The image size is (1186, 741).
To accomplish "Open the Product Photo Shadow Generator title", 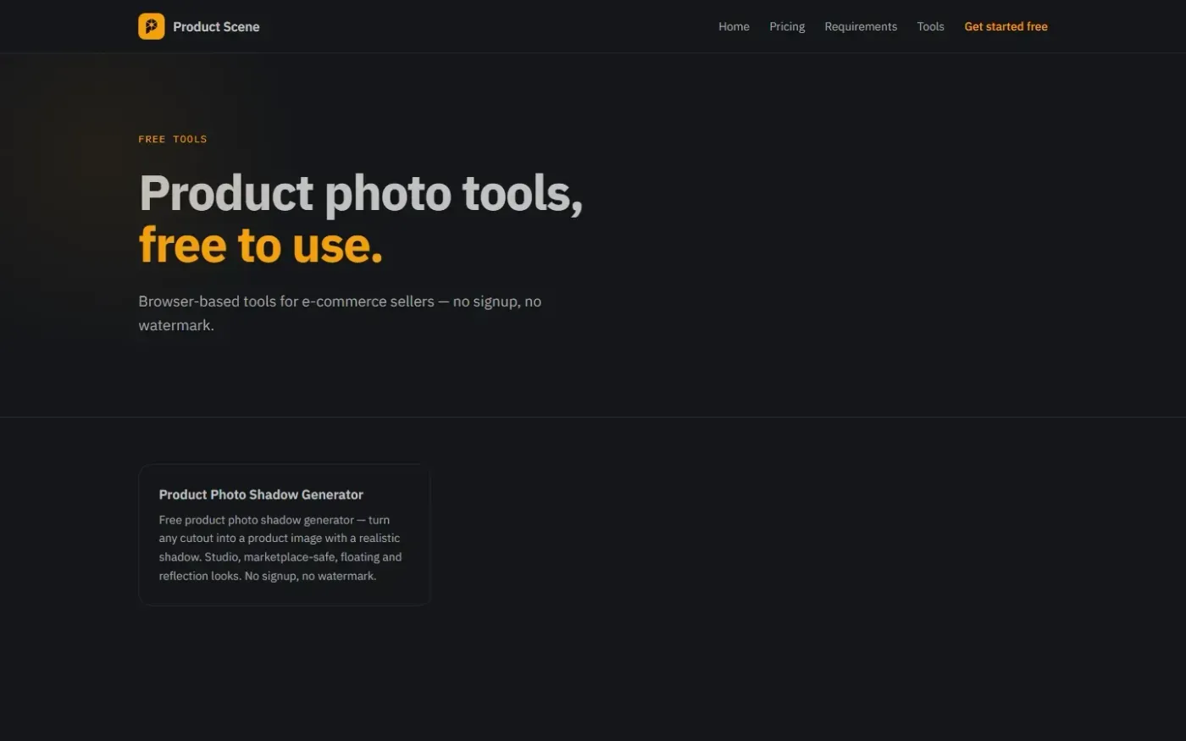I will tap(261, 495).
